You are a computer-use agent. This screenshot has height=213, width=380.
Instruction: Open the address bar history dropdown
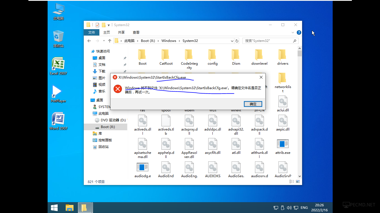pyautogui.click(x=232, y=41)
